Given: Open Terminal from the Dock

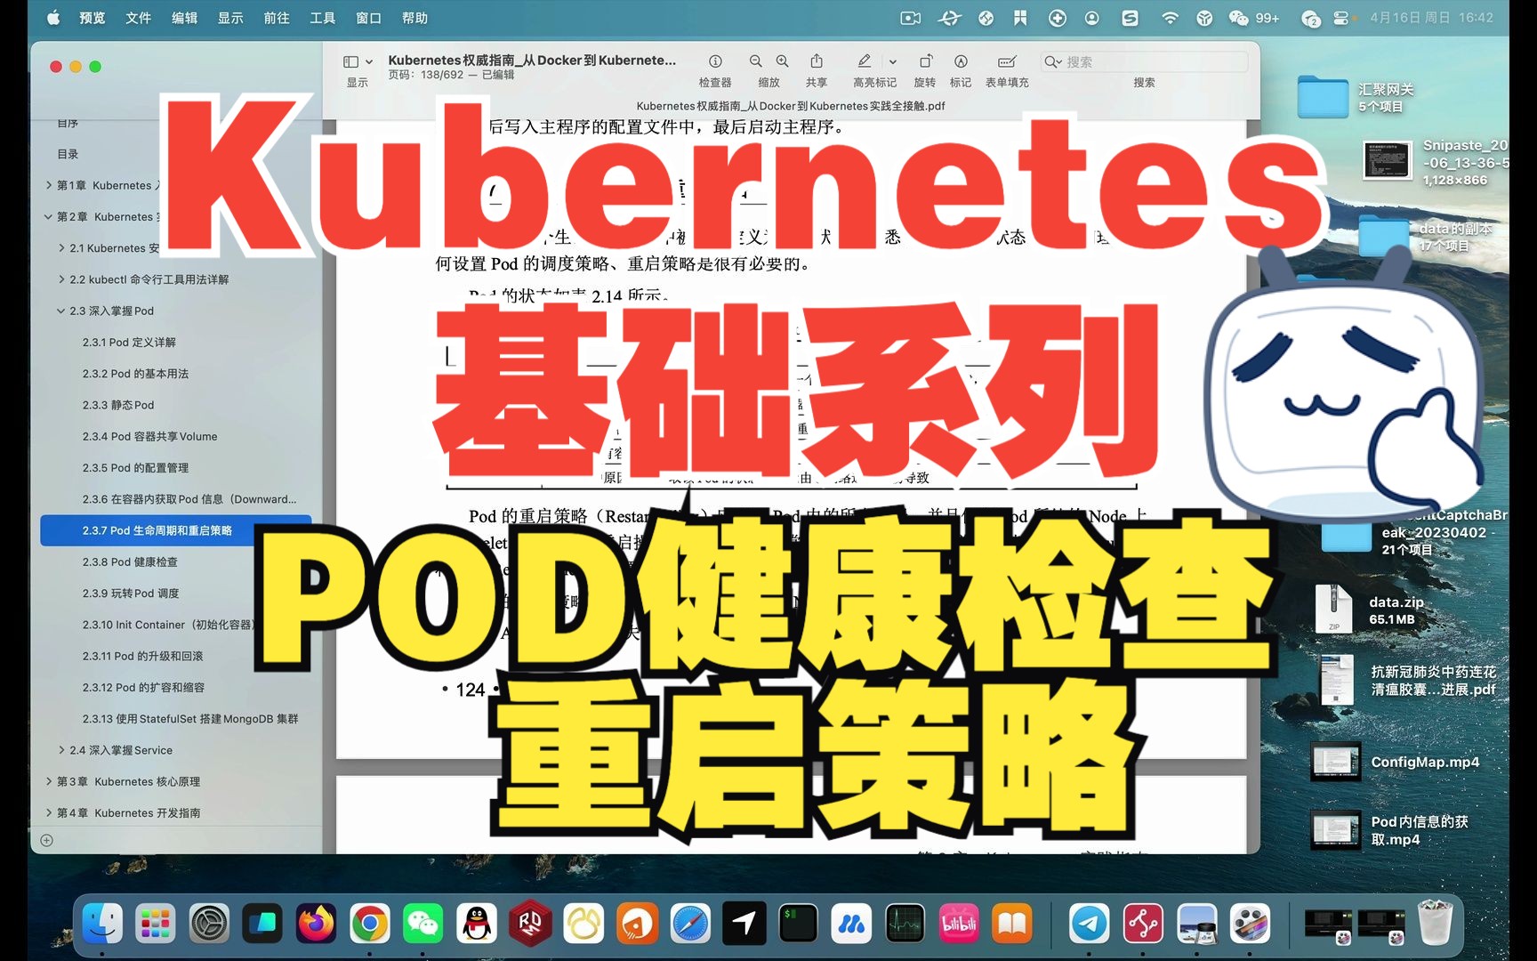Looking at the screenshot, I should tap(798, 924).
